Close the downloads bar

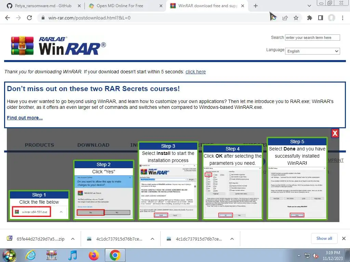344,238
